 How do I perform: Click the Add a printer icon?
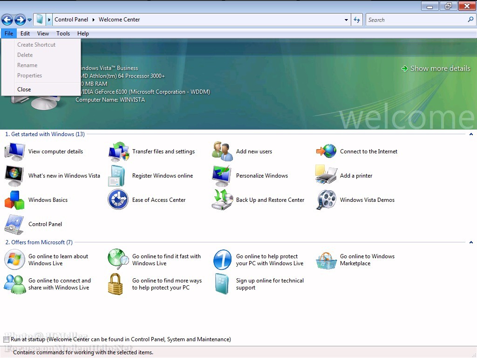(x=326, y=174)
